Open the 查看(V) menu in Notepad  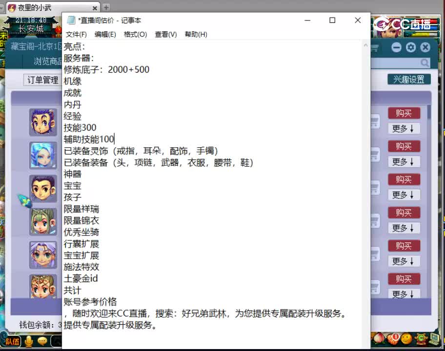[x=166, y=34]
